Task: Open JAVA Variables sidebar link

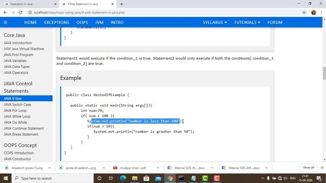Action: 15,60
